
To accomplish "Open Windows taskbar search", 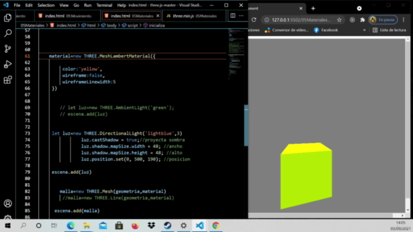I will tap(23, 226).
